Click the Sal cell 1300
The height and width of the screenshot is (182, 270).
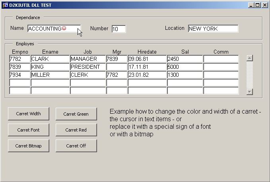tap(185, 75)
